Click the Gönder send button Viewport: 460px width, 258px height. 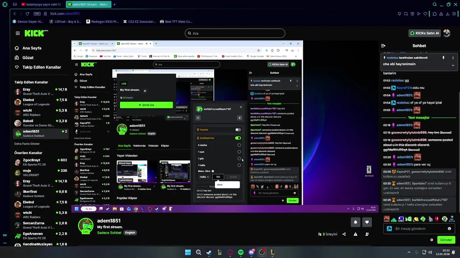click(x=446, y=240)
